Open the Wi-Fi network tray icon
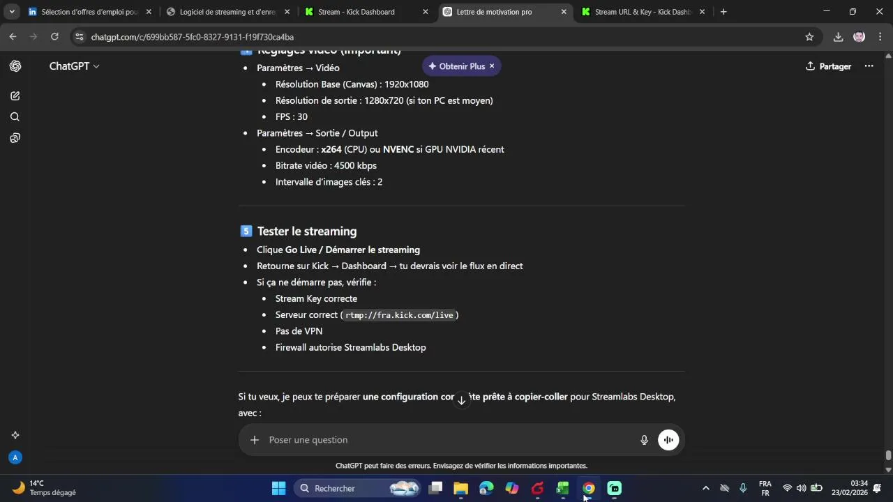The image size is (893, 502). 787,489
